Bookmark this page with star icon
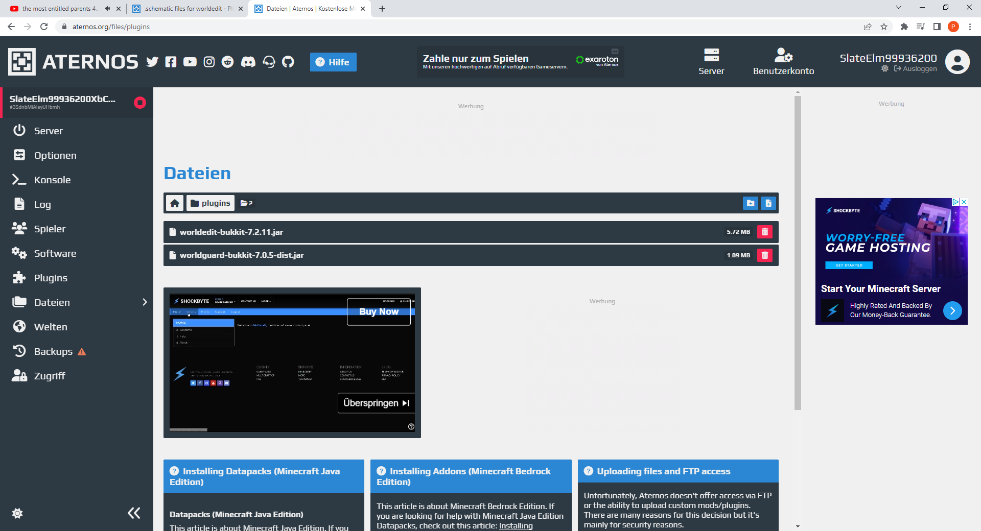The height and width of the screenshot is (531, 981). (884, 27)
